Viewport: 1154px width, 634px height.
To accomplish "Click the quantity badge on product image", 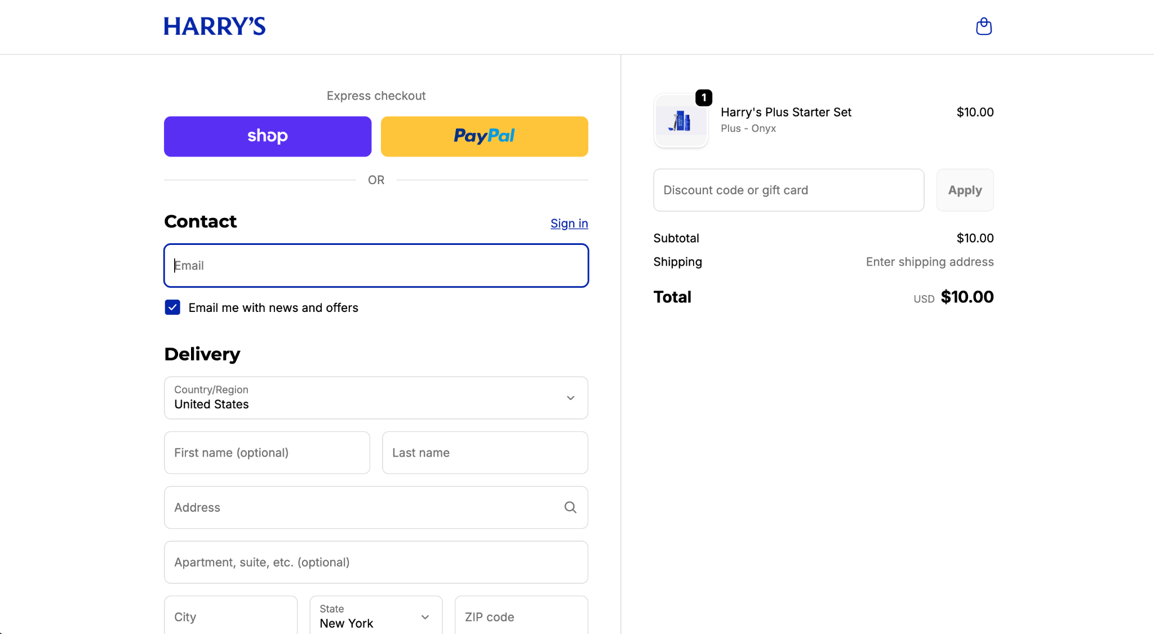I will pos(704,97).
